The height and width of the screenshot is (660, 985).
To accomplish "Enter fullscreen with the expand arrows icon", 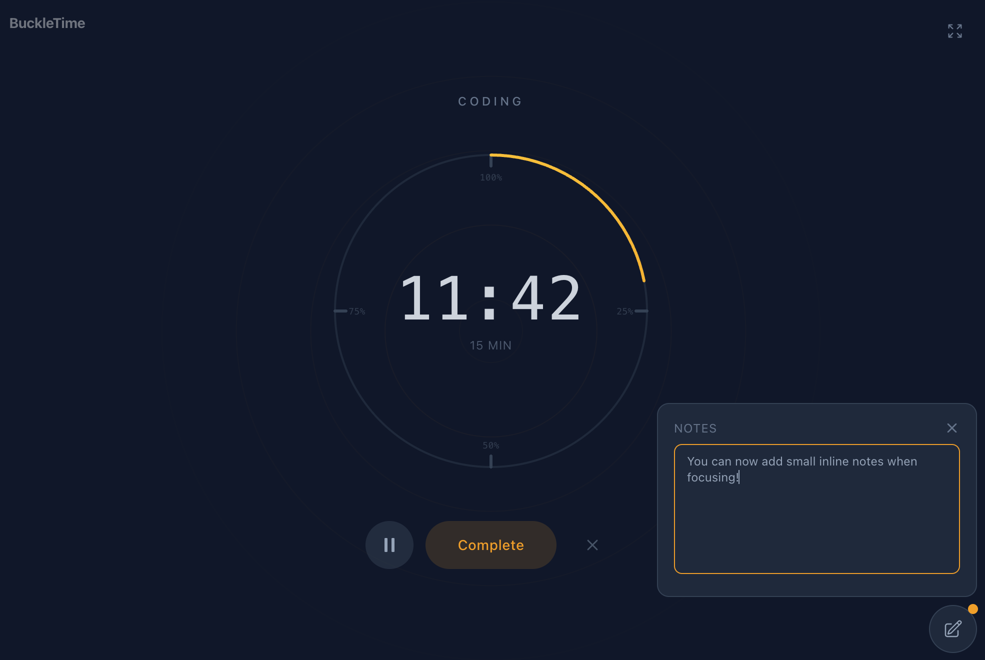I will pyautogui.click(x=954, y=31).
